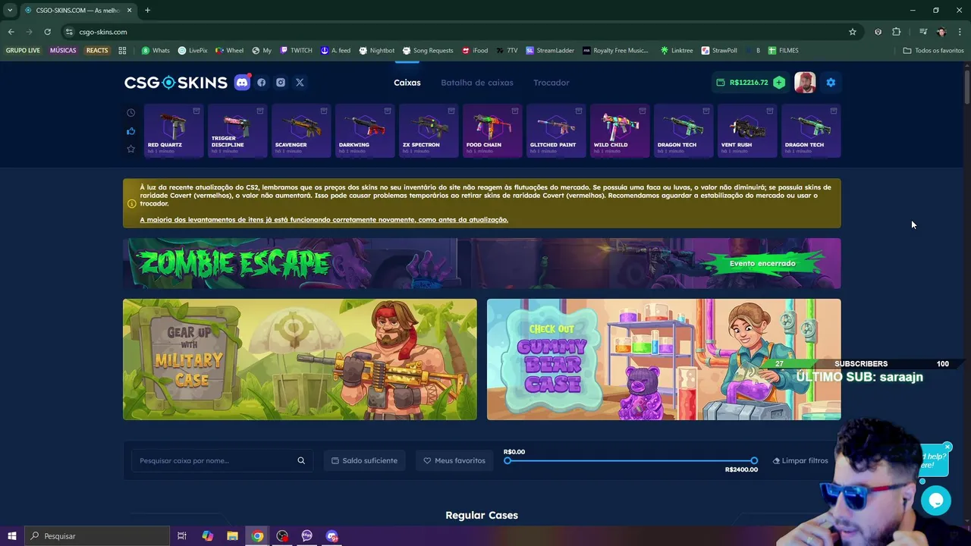
Task: Open GRUPO LIVE bookmark folder
Action: click(x=23, y=51)
